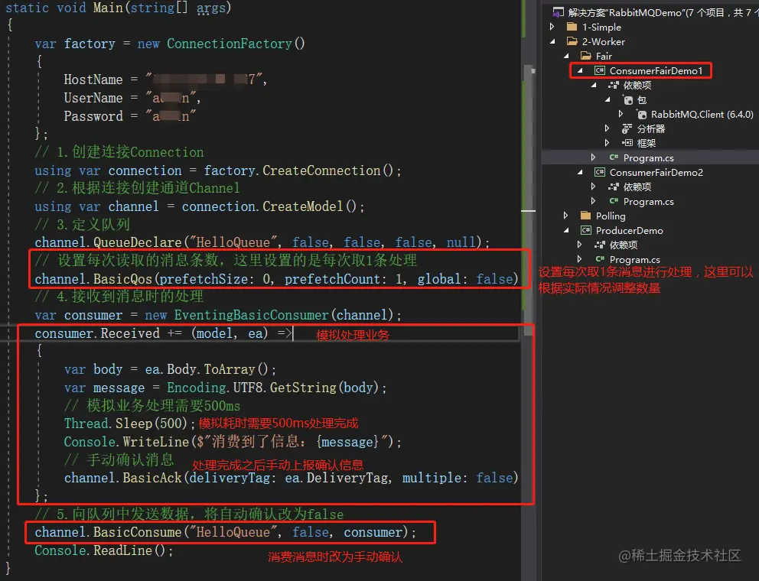759x581 pixels.
Task: Click 'EventingBasicConsumer' in the code
Action: [x=251, y=315]
